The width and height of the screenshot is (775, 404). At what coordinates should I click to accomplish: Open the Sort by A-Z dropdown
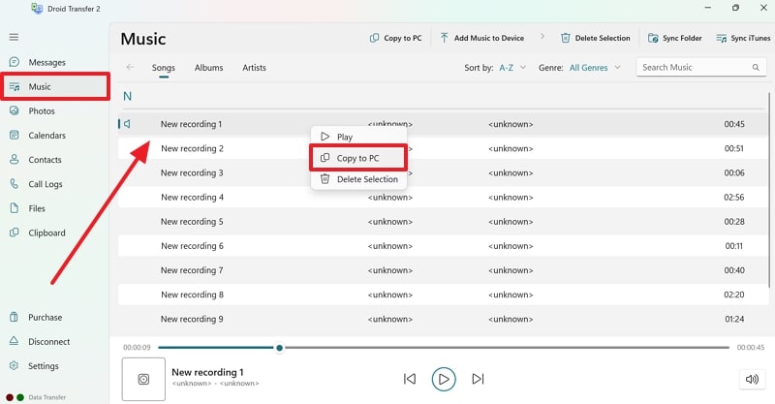coord(512,68)
